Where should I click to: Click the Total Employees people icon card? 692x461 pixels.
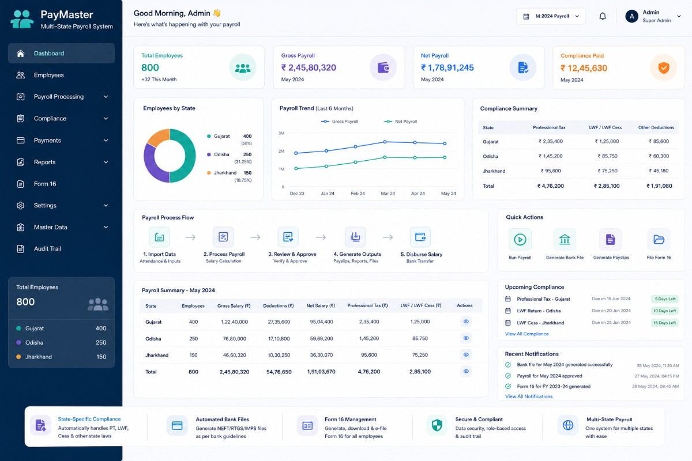[x=243, y=67]
